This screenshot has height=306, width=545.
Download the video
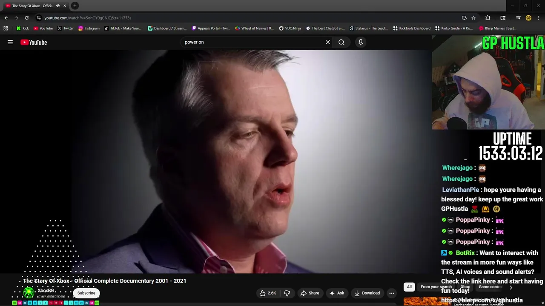(x=367, y=293)
